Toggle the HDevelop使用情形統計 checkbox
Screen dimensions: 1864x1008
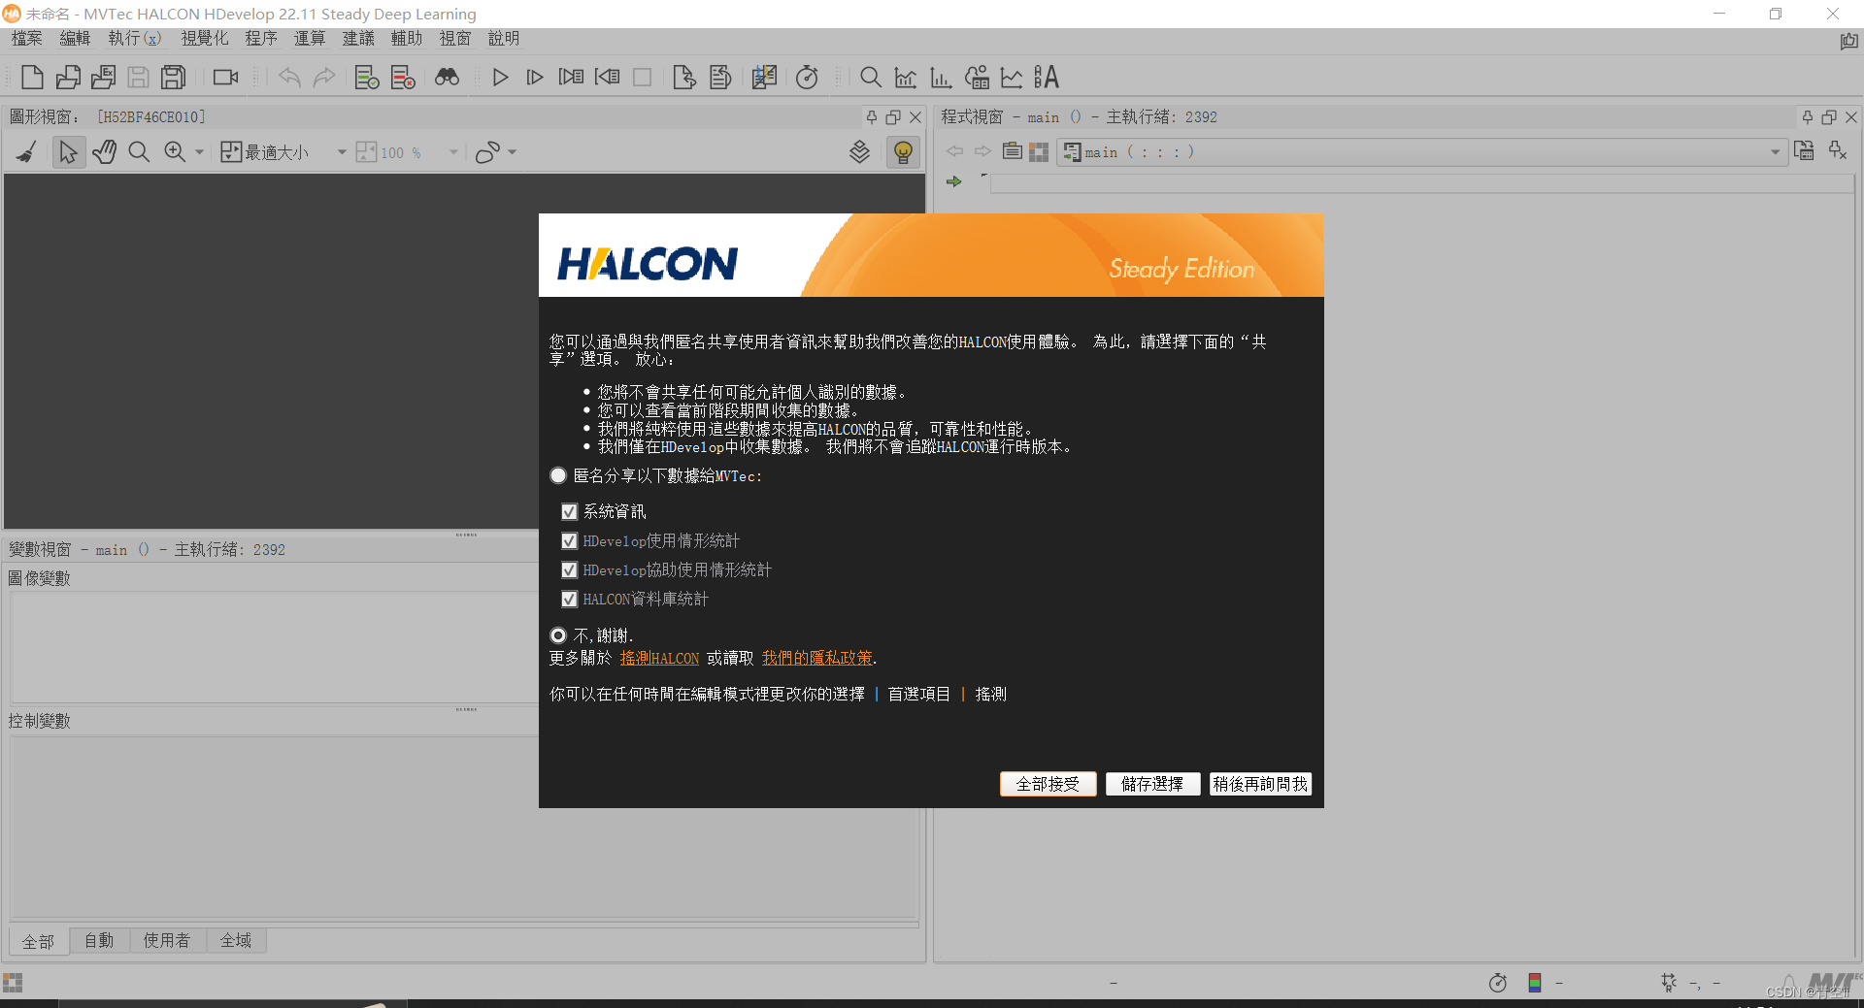point(570,540)
